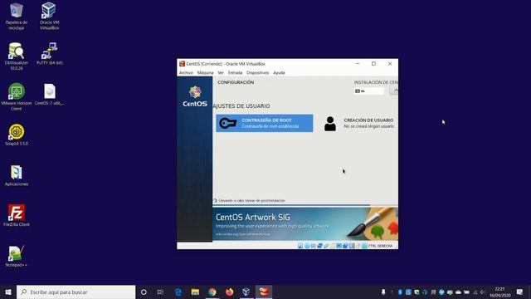The height and width of the screenshot is (299, 531).
Task: Select SoapUI 5.5.0 desktop shortcut
Action: pos(17,135)
